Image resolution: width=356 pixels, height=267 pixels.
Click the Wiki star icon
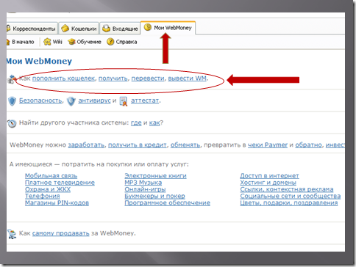(x=47, y=42)
